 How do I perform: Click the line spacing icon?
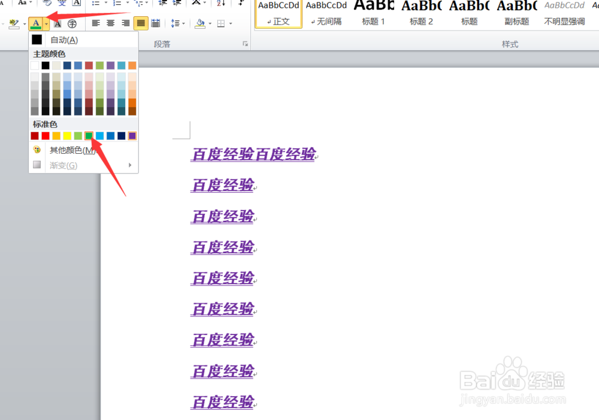pyautogui.click(x=175, y=23)
